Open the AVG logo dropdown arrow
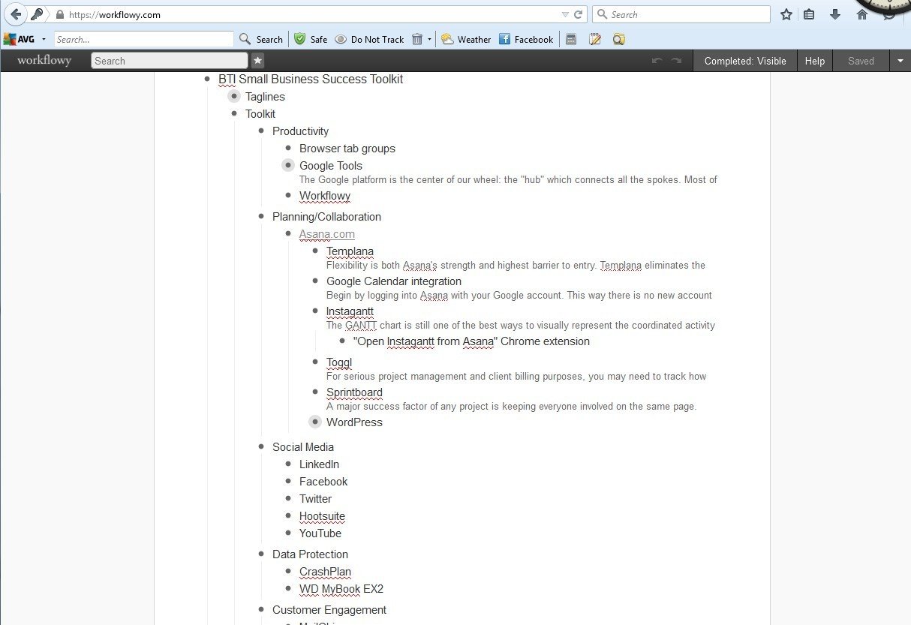Viewport: 911px width, 625px height. pos(44,39)
